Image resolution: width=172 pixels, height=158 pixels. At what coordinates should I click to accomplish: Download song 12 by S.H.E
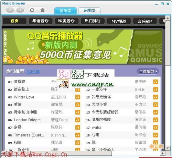(155, 89)
